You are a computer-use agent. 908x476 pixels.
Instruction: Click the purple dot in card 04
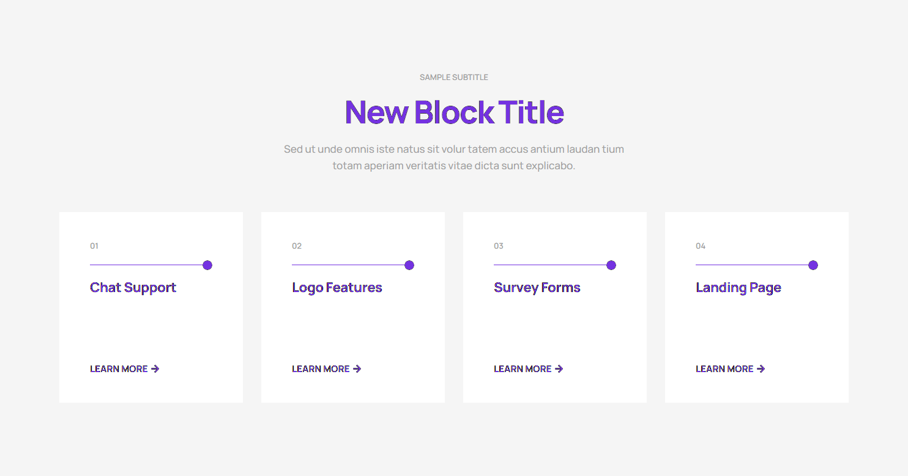pos(813,265)
